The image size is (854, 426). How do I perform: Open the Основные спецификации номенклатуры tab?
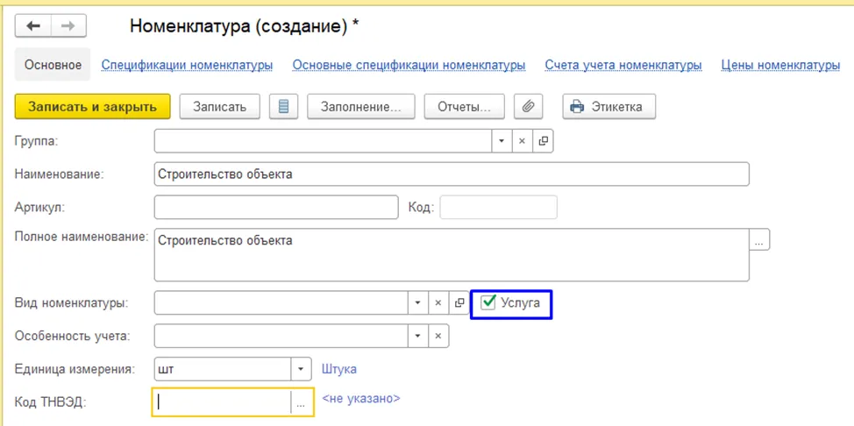[409, 65]
